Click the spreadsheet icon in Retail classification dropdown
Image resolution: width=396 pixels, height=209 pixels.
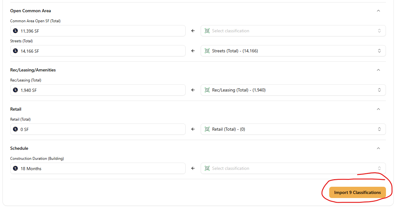pos(207,129)
